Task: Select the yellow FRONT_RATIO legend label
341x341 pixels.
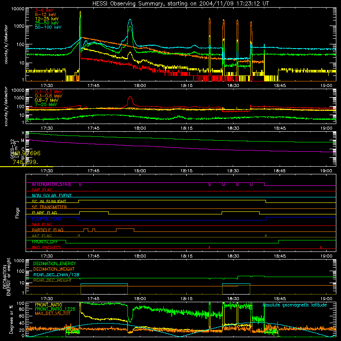Action: coord(49,305)
